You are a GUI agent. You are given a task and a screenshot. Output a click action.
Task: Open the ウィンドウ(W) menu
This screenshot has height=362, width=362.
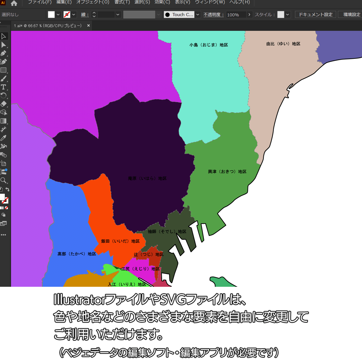pos(210,2)
